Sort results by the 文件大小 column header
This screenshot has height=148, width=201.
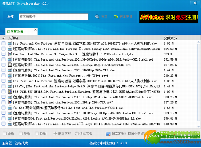click(x=170, y=38)
